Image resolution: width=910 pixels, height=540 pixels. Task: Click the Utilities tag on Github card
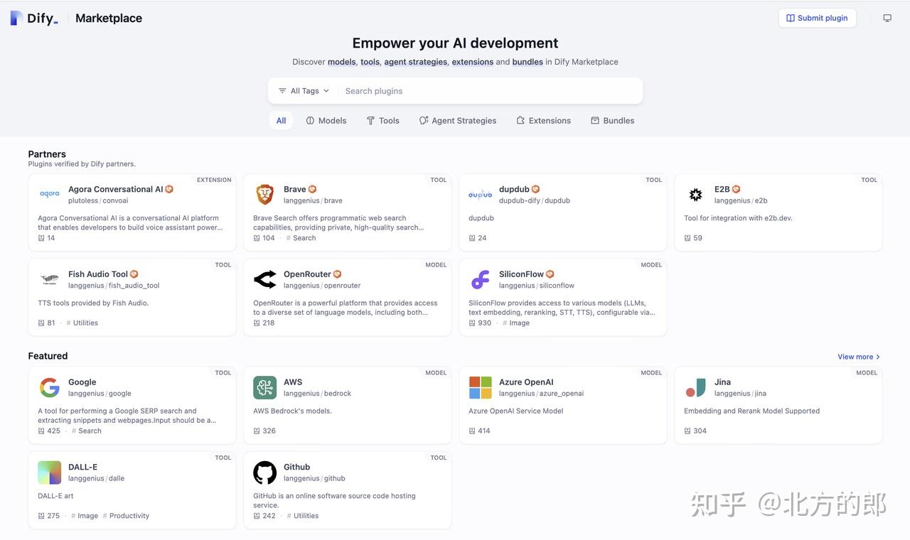tap(303, 517)
